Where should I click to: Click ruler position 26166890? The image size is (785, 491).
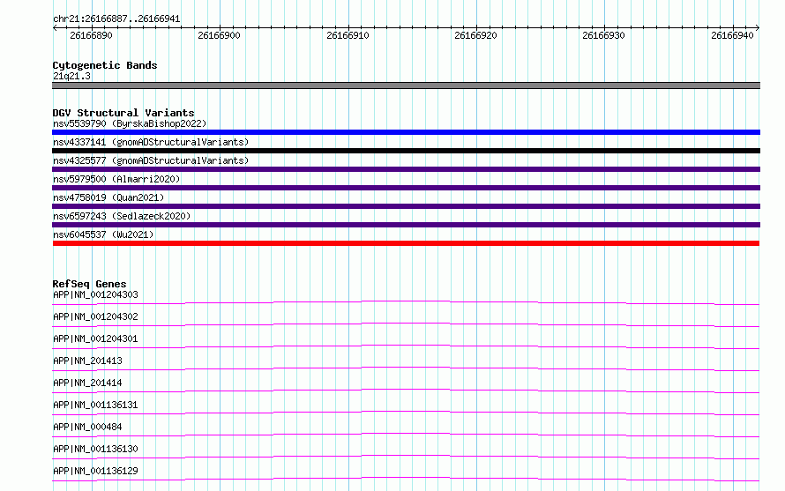click(91, 35)
